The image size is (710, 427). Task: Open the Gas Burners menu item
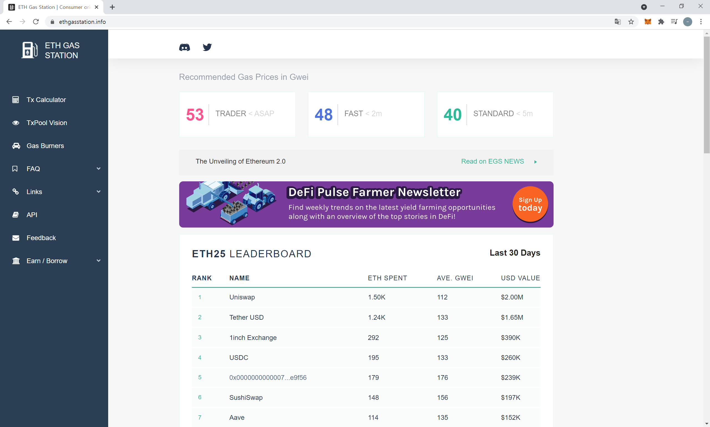click(45, 146)
